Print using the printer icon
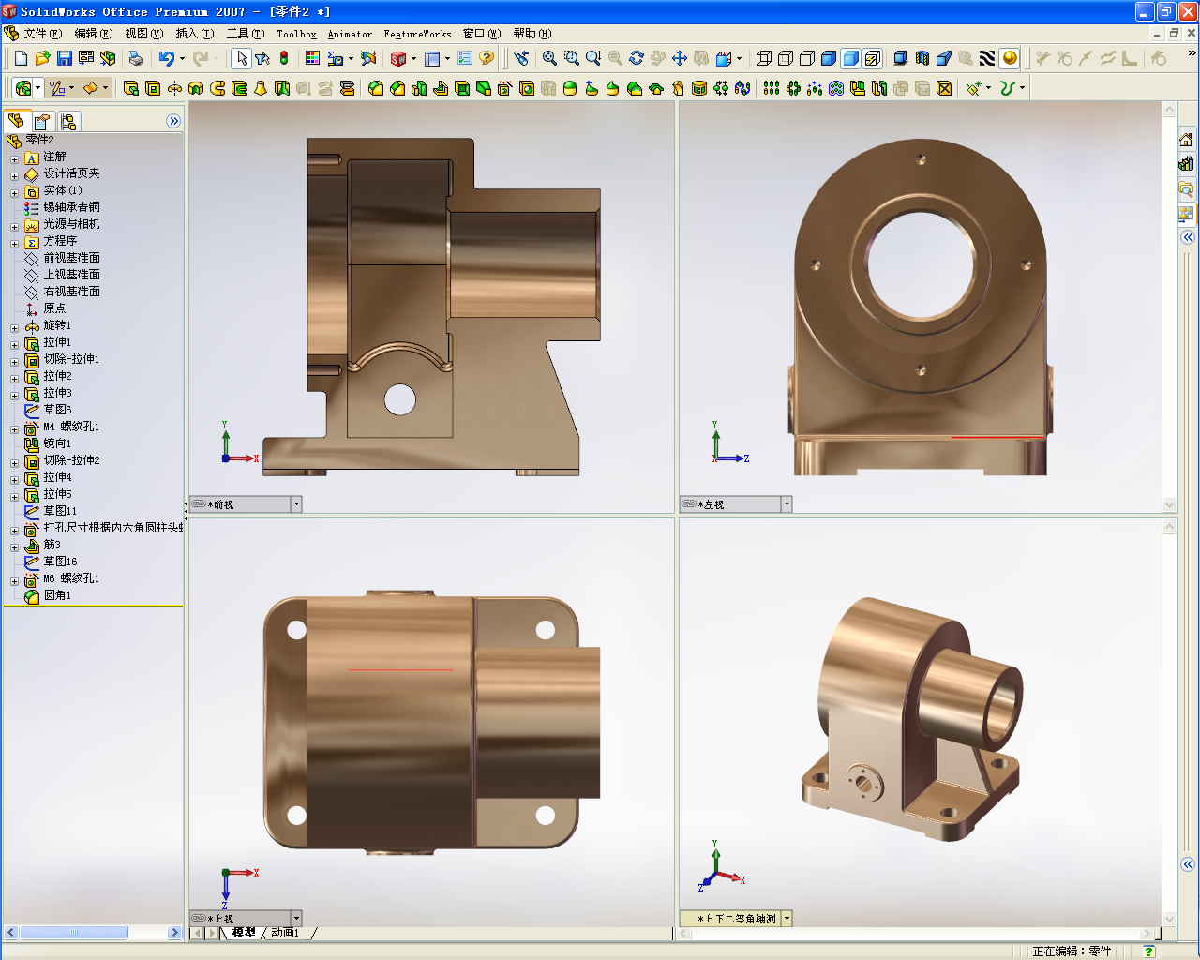The image size is (1200, 960). 136,58
